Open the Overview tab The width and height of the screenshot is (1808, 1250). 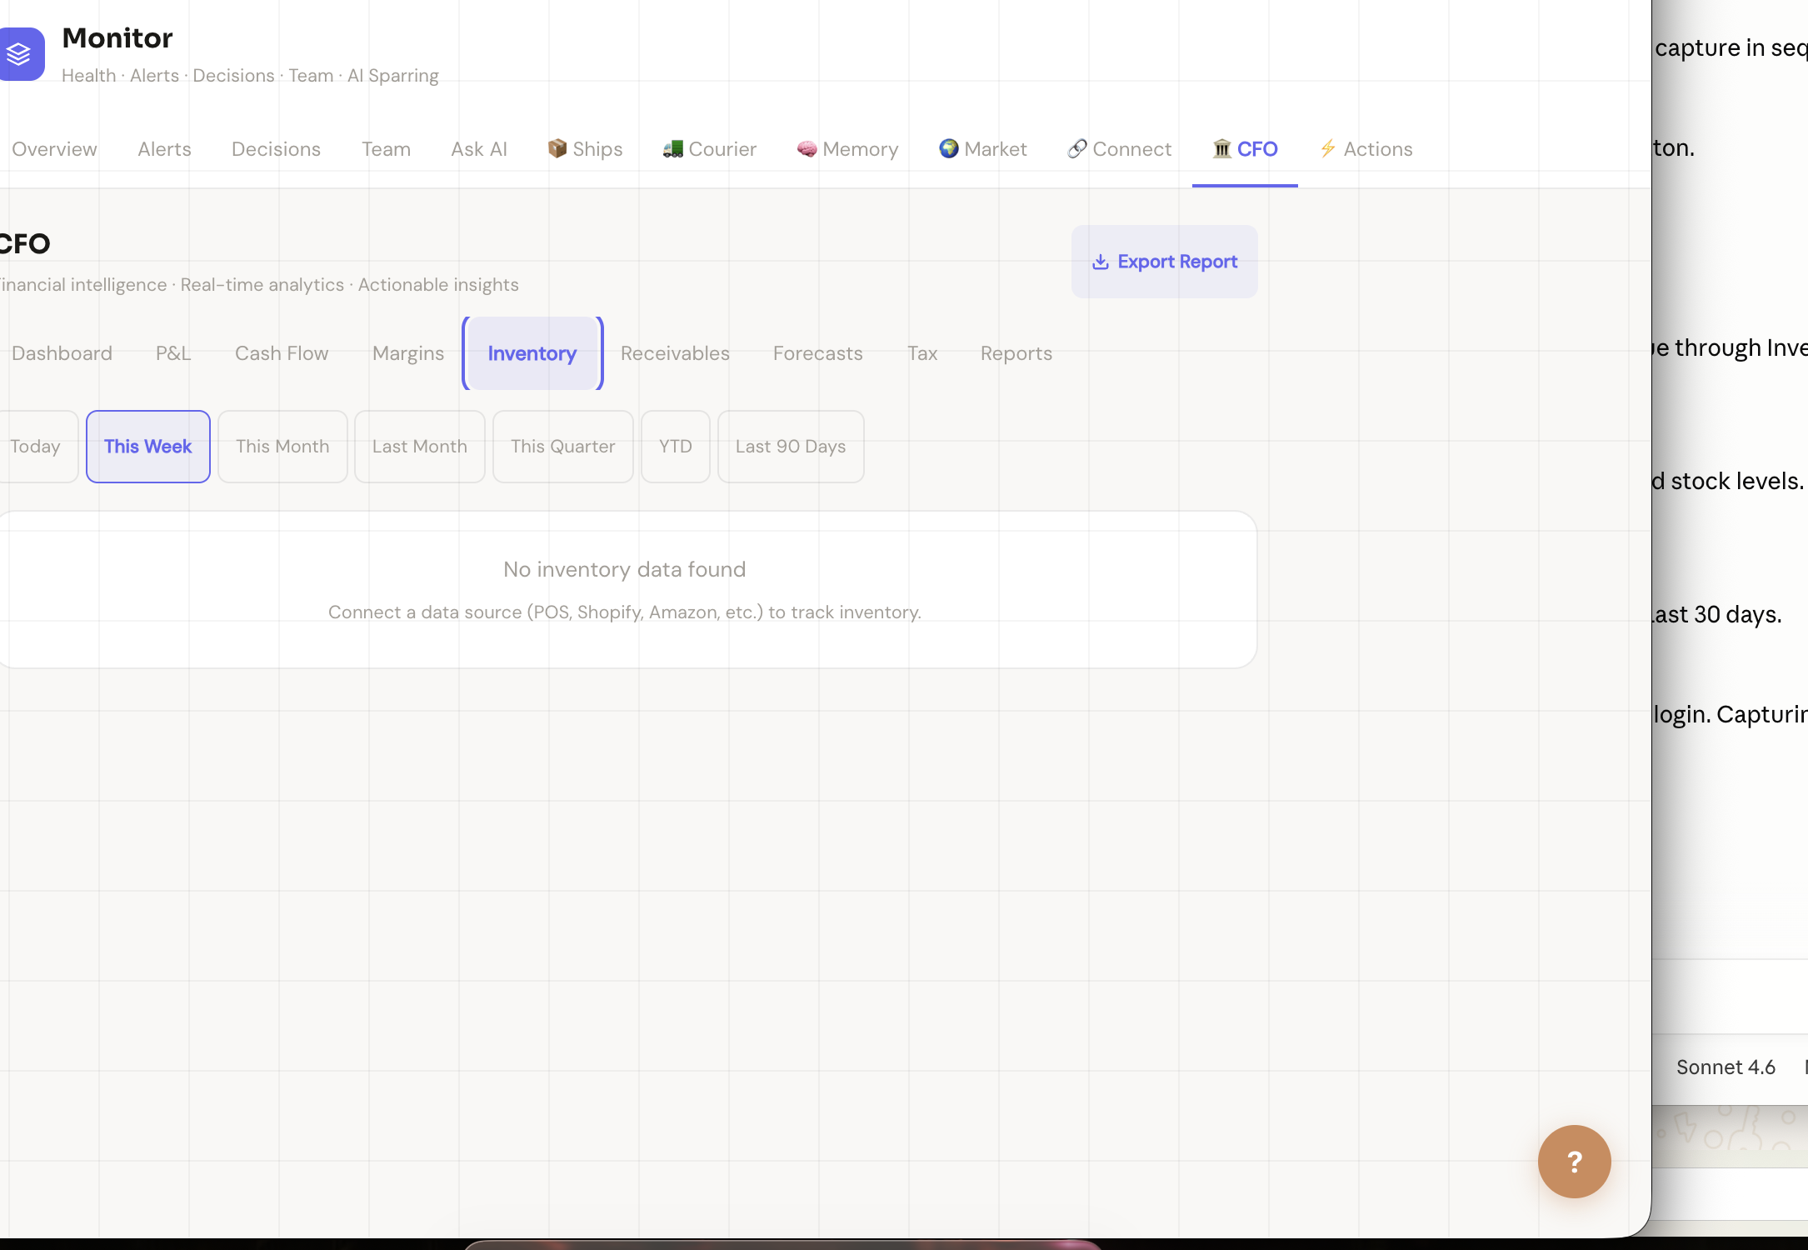(x=54, y=149)
